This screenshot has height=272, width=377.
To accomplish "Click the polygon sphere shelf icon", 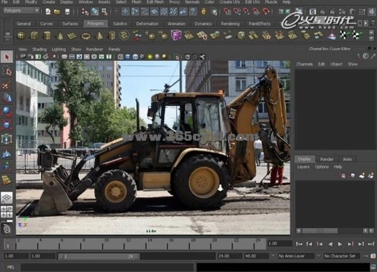I will coord(21,35).
